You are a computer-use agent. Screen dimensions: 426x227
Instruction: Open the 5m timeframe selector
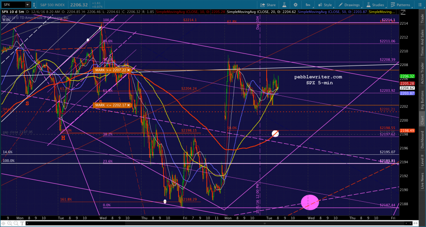pyautogui.click(x=308, y=5)
